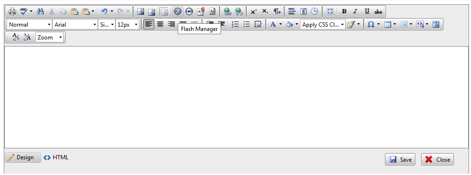This screenshot has width=471, height=175.
Task: Toggle Subscript x₂ formatting
Action: click(x=265, y=11)
